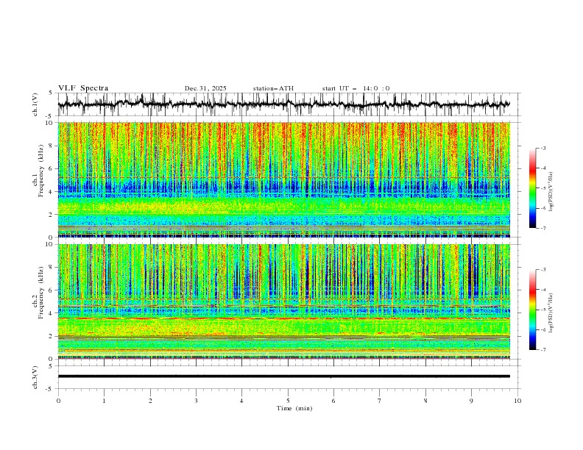Click the "-5" tick on ch.3(V) axis

pyautogui.click(x=50, y=389)
